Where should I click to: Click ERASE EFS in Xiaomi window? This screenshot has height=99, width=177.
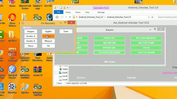[110, 38]
